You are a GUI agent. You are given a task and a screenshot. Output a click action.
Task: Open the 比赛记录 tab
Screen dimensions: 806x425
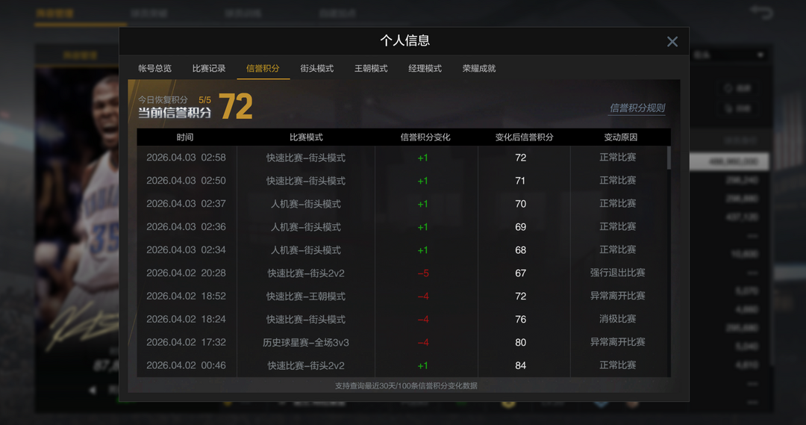[x=209, y=69]
